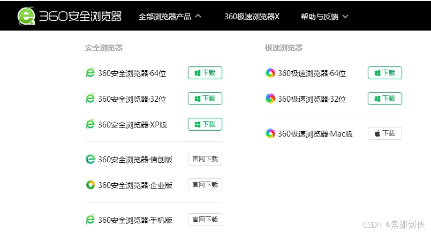The width and height of the screenshot is (431, 233).
Task: Click the 360 Safe Browser logo icon
Action: click(x=26, y=16)
